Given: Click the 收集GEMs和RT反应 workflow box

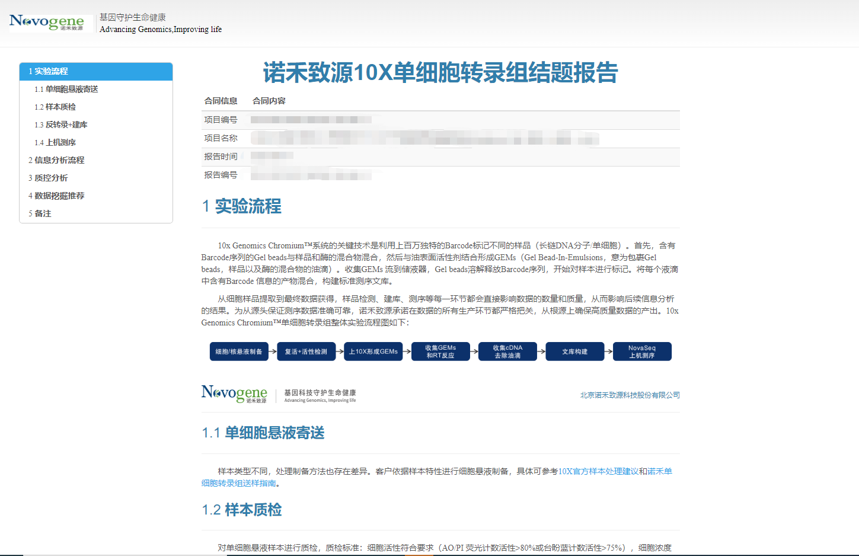Looking at the screenshot, I should [x=440, y=352].
